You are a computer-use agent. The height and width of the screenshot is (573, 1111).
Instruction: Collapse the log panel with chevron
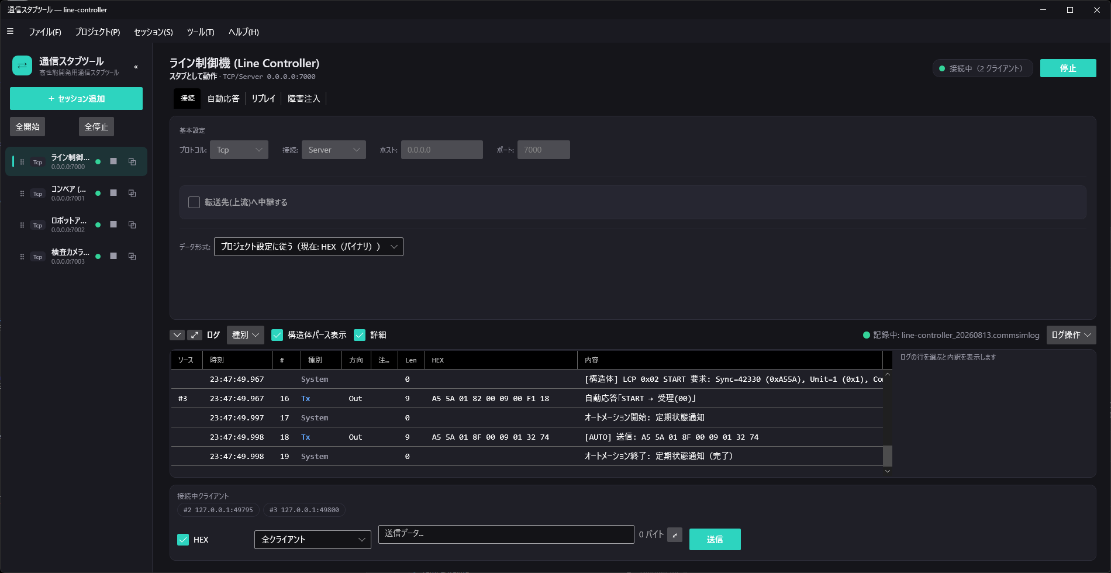pyautogui.click(x=177, y=335)
